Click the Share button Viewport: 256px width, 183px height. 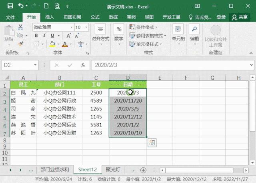240,17
